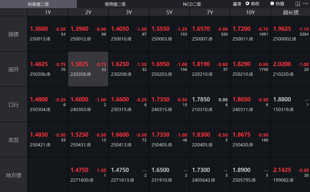
Task: Open the panel layout icon near top right
Action: click(297, 4)
